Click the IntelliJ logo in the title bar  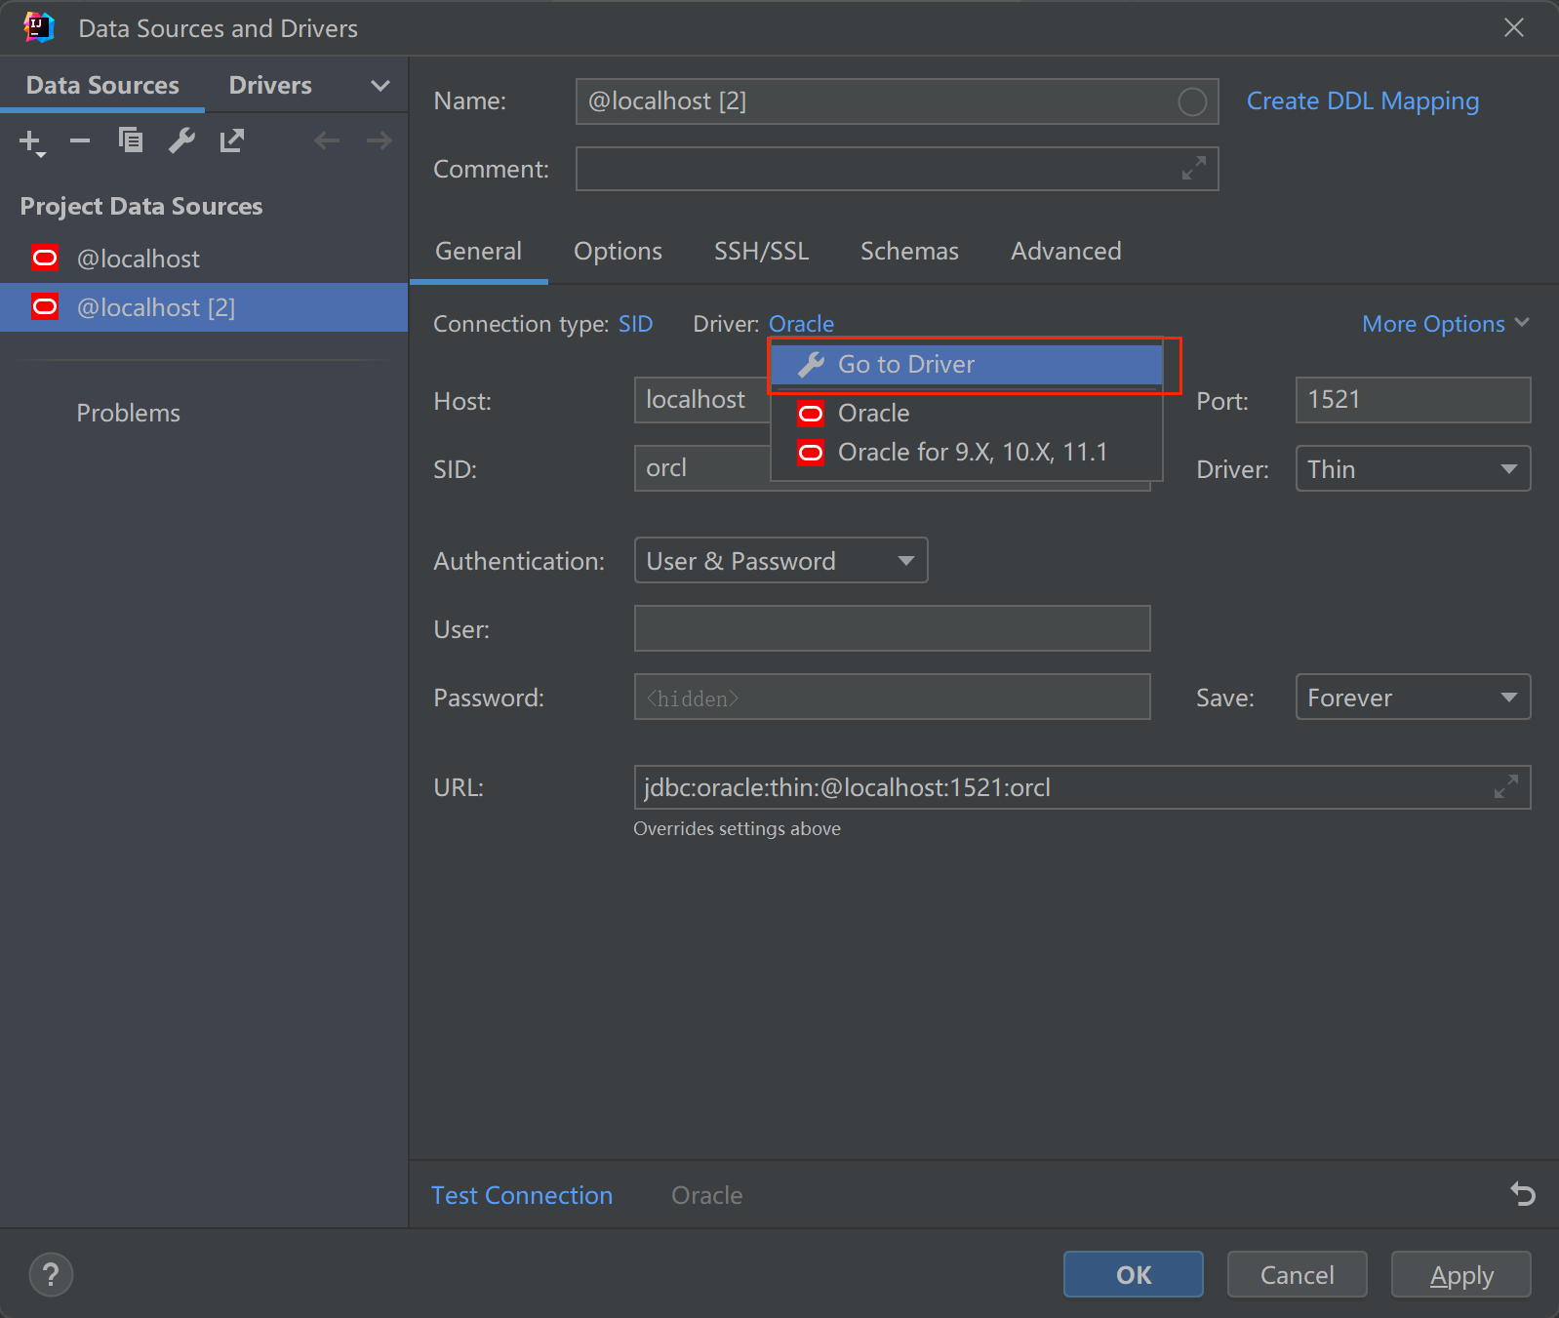tap(39, 27)
